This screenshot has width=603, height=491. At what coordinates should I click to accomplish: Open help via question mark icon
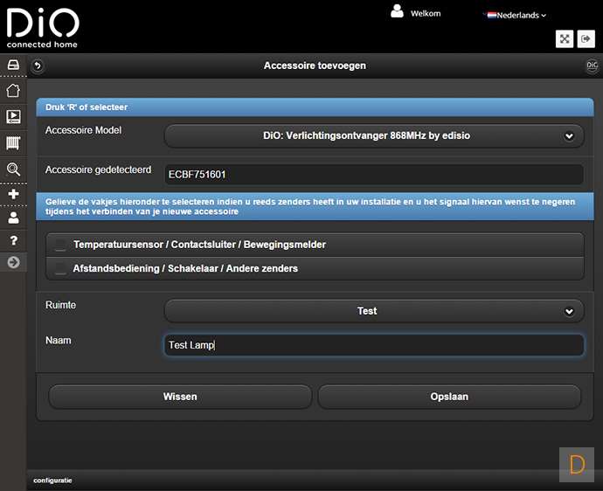point(13,240)
